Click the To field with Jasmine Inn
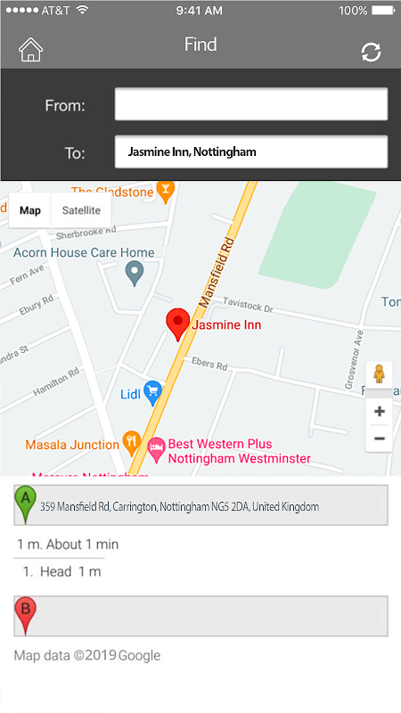 [x=251, y=152]
